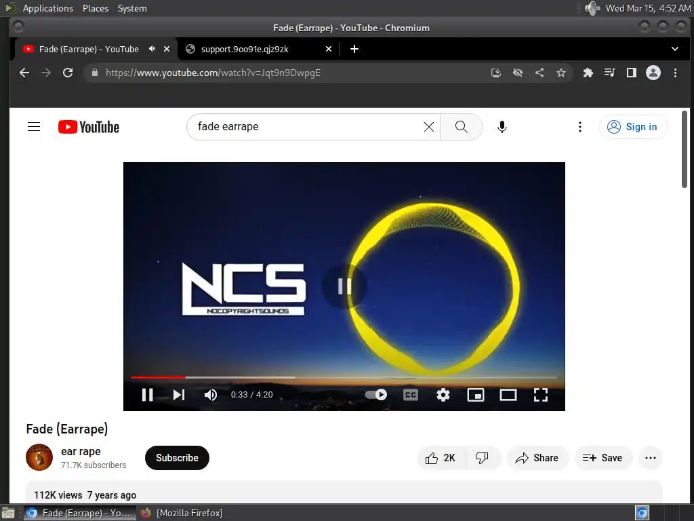This screenshot has width=694, height=521.
Task: Open the Share dialog
Action: pyautogui.click(x=537, y=458)
